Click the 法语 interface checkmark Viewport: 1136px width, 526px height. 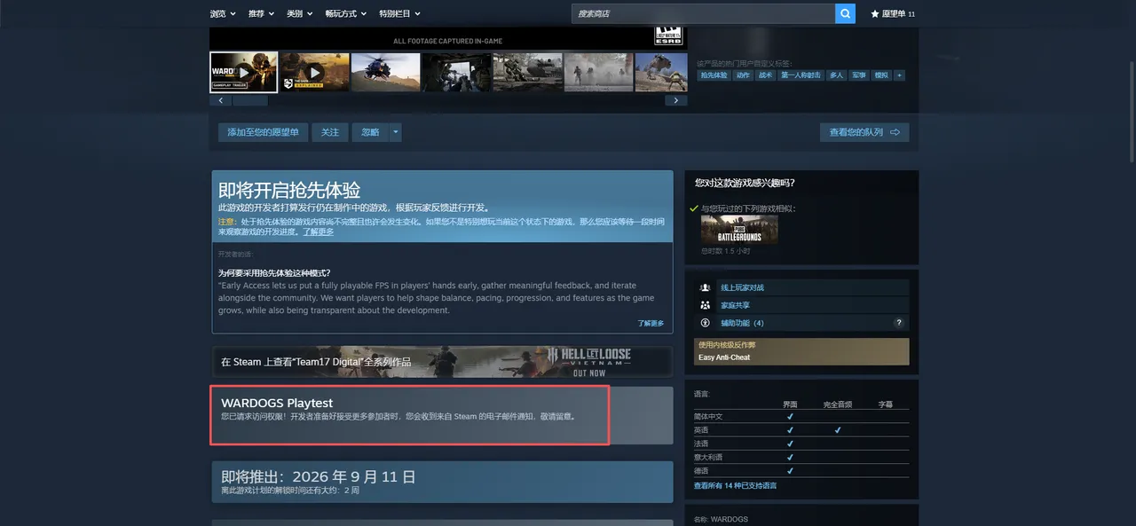coord(790,444)
